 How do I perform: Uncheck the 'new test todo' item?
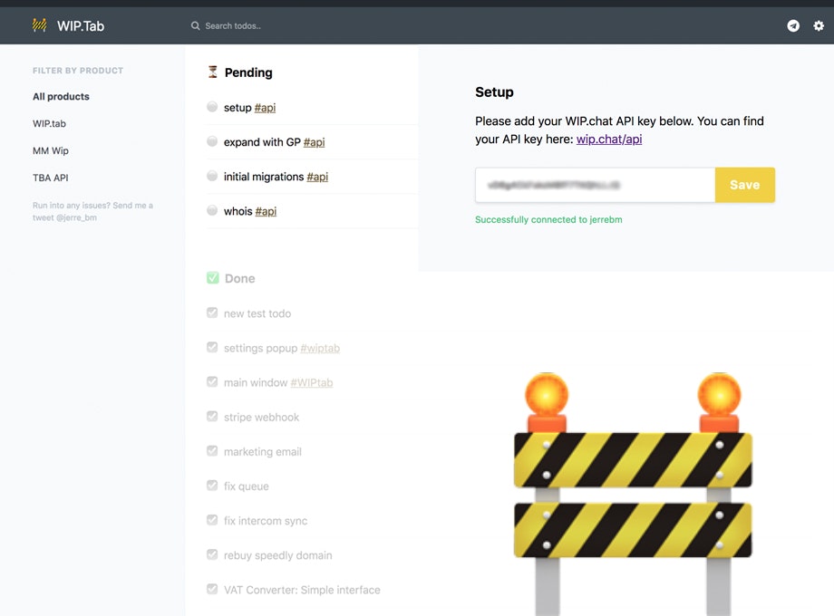point(212,313)
